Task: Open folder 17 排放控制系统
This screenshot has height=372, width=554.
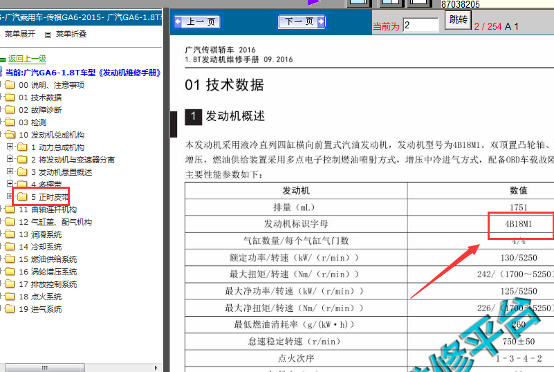Action: pyautogui.click(x=48, y=284)
